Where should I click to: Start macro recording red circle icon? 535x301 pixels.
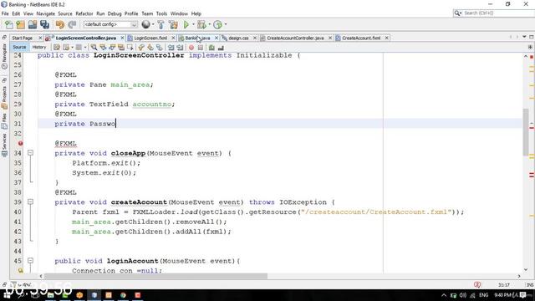pyautogui.click(x=191, y=48)
